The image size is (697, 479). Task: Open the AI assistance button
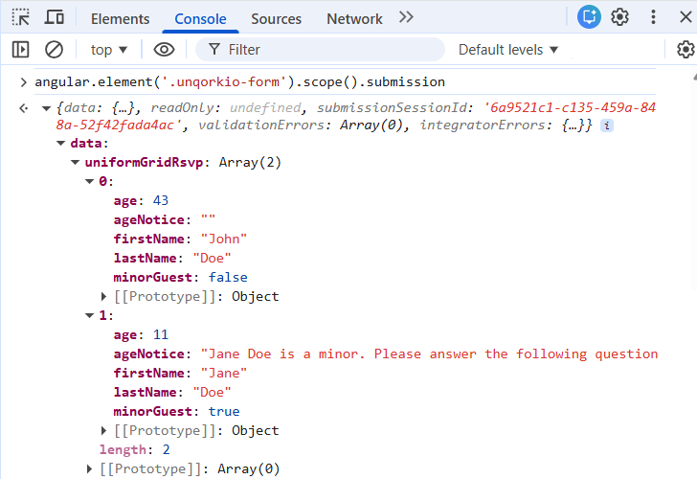click(x=589, y=17)
